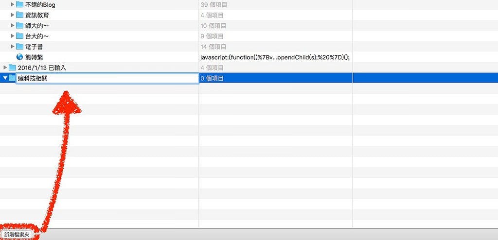Click the 10 個項目 count text

coord(213,26)
